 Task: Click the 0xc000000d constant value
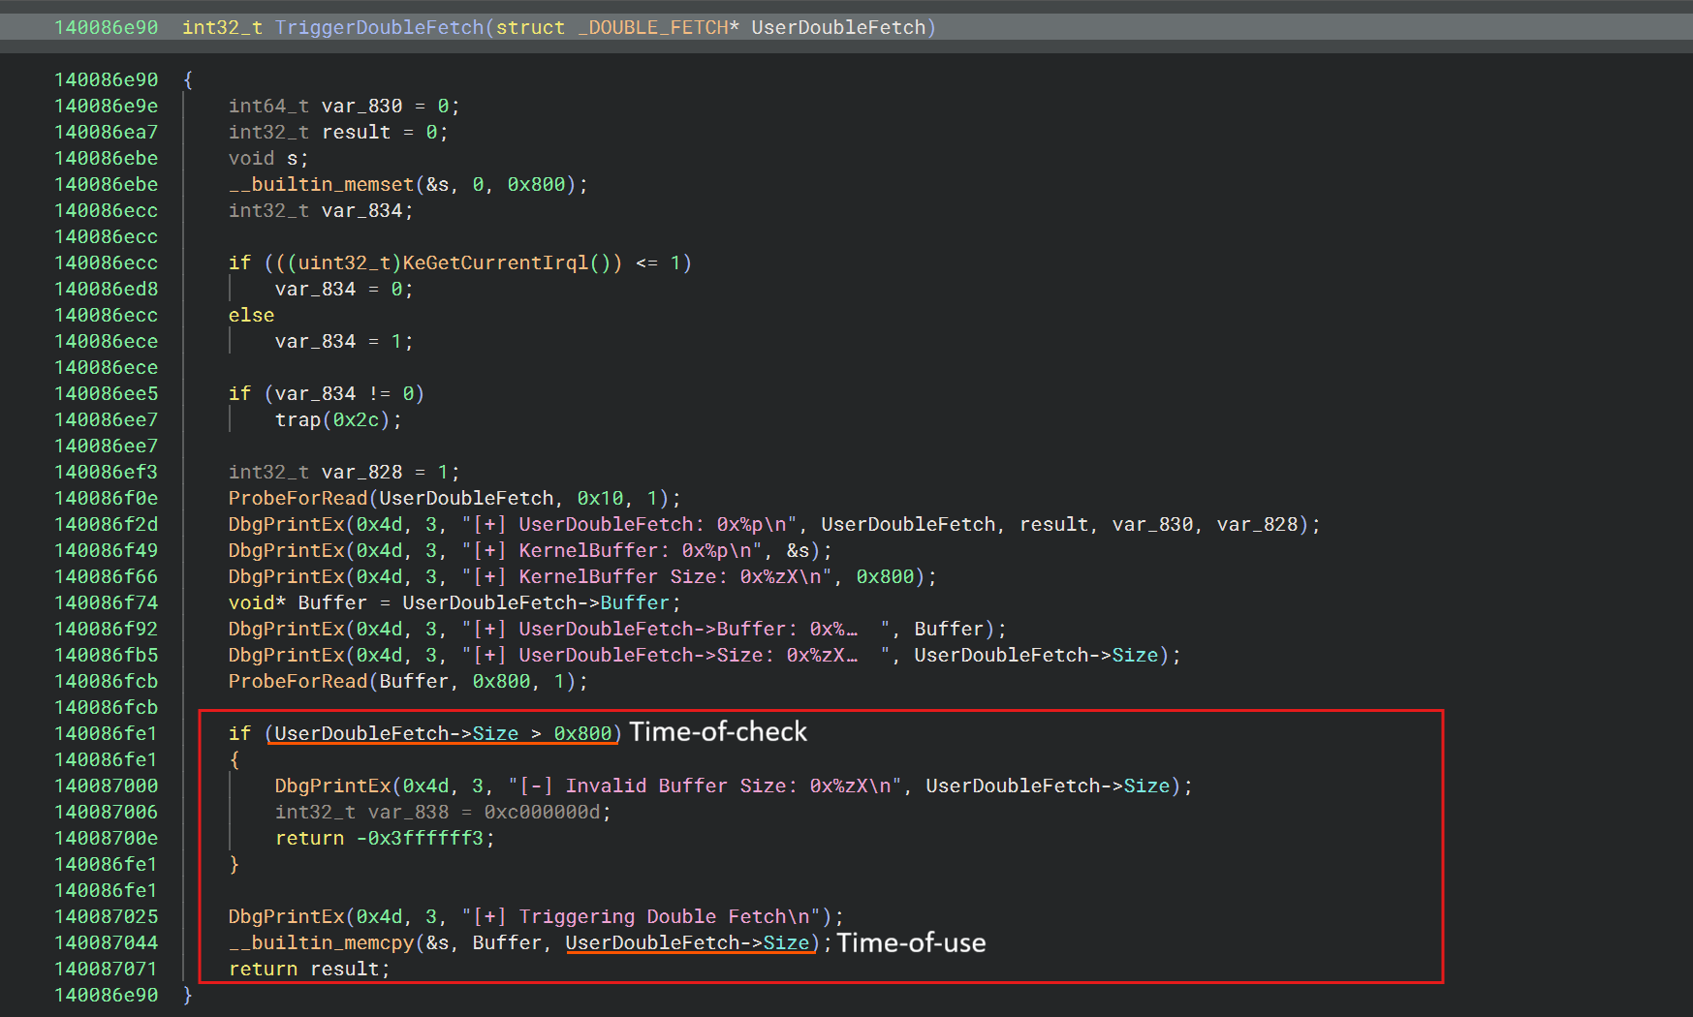[x=542, y=812]
